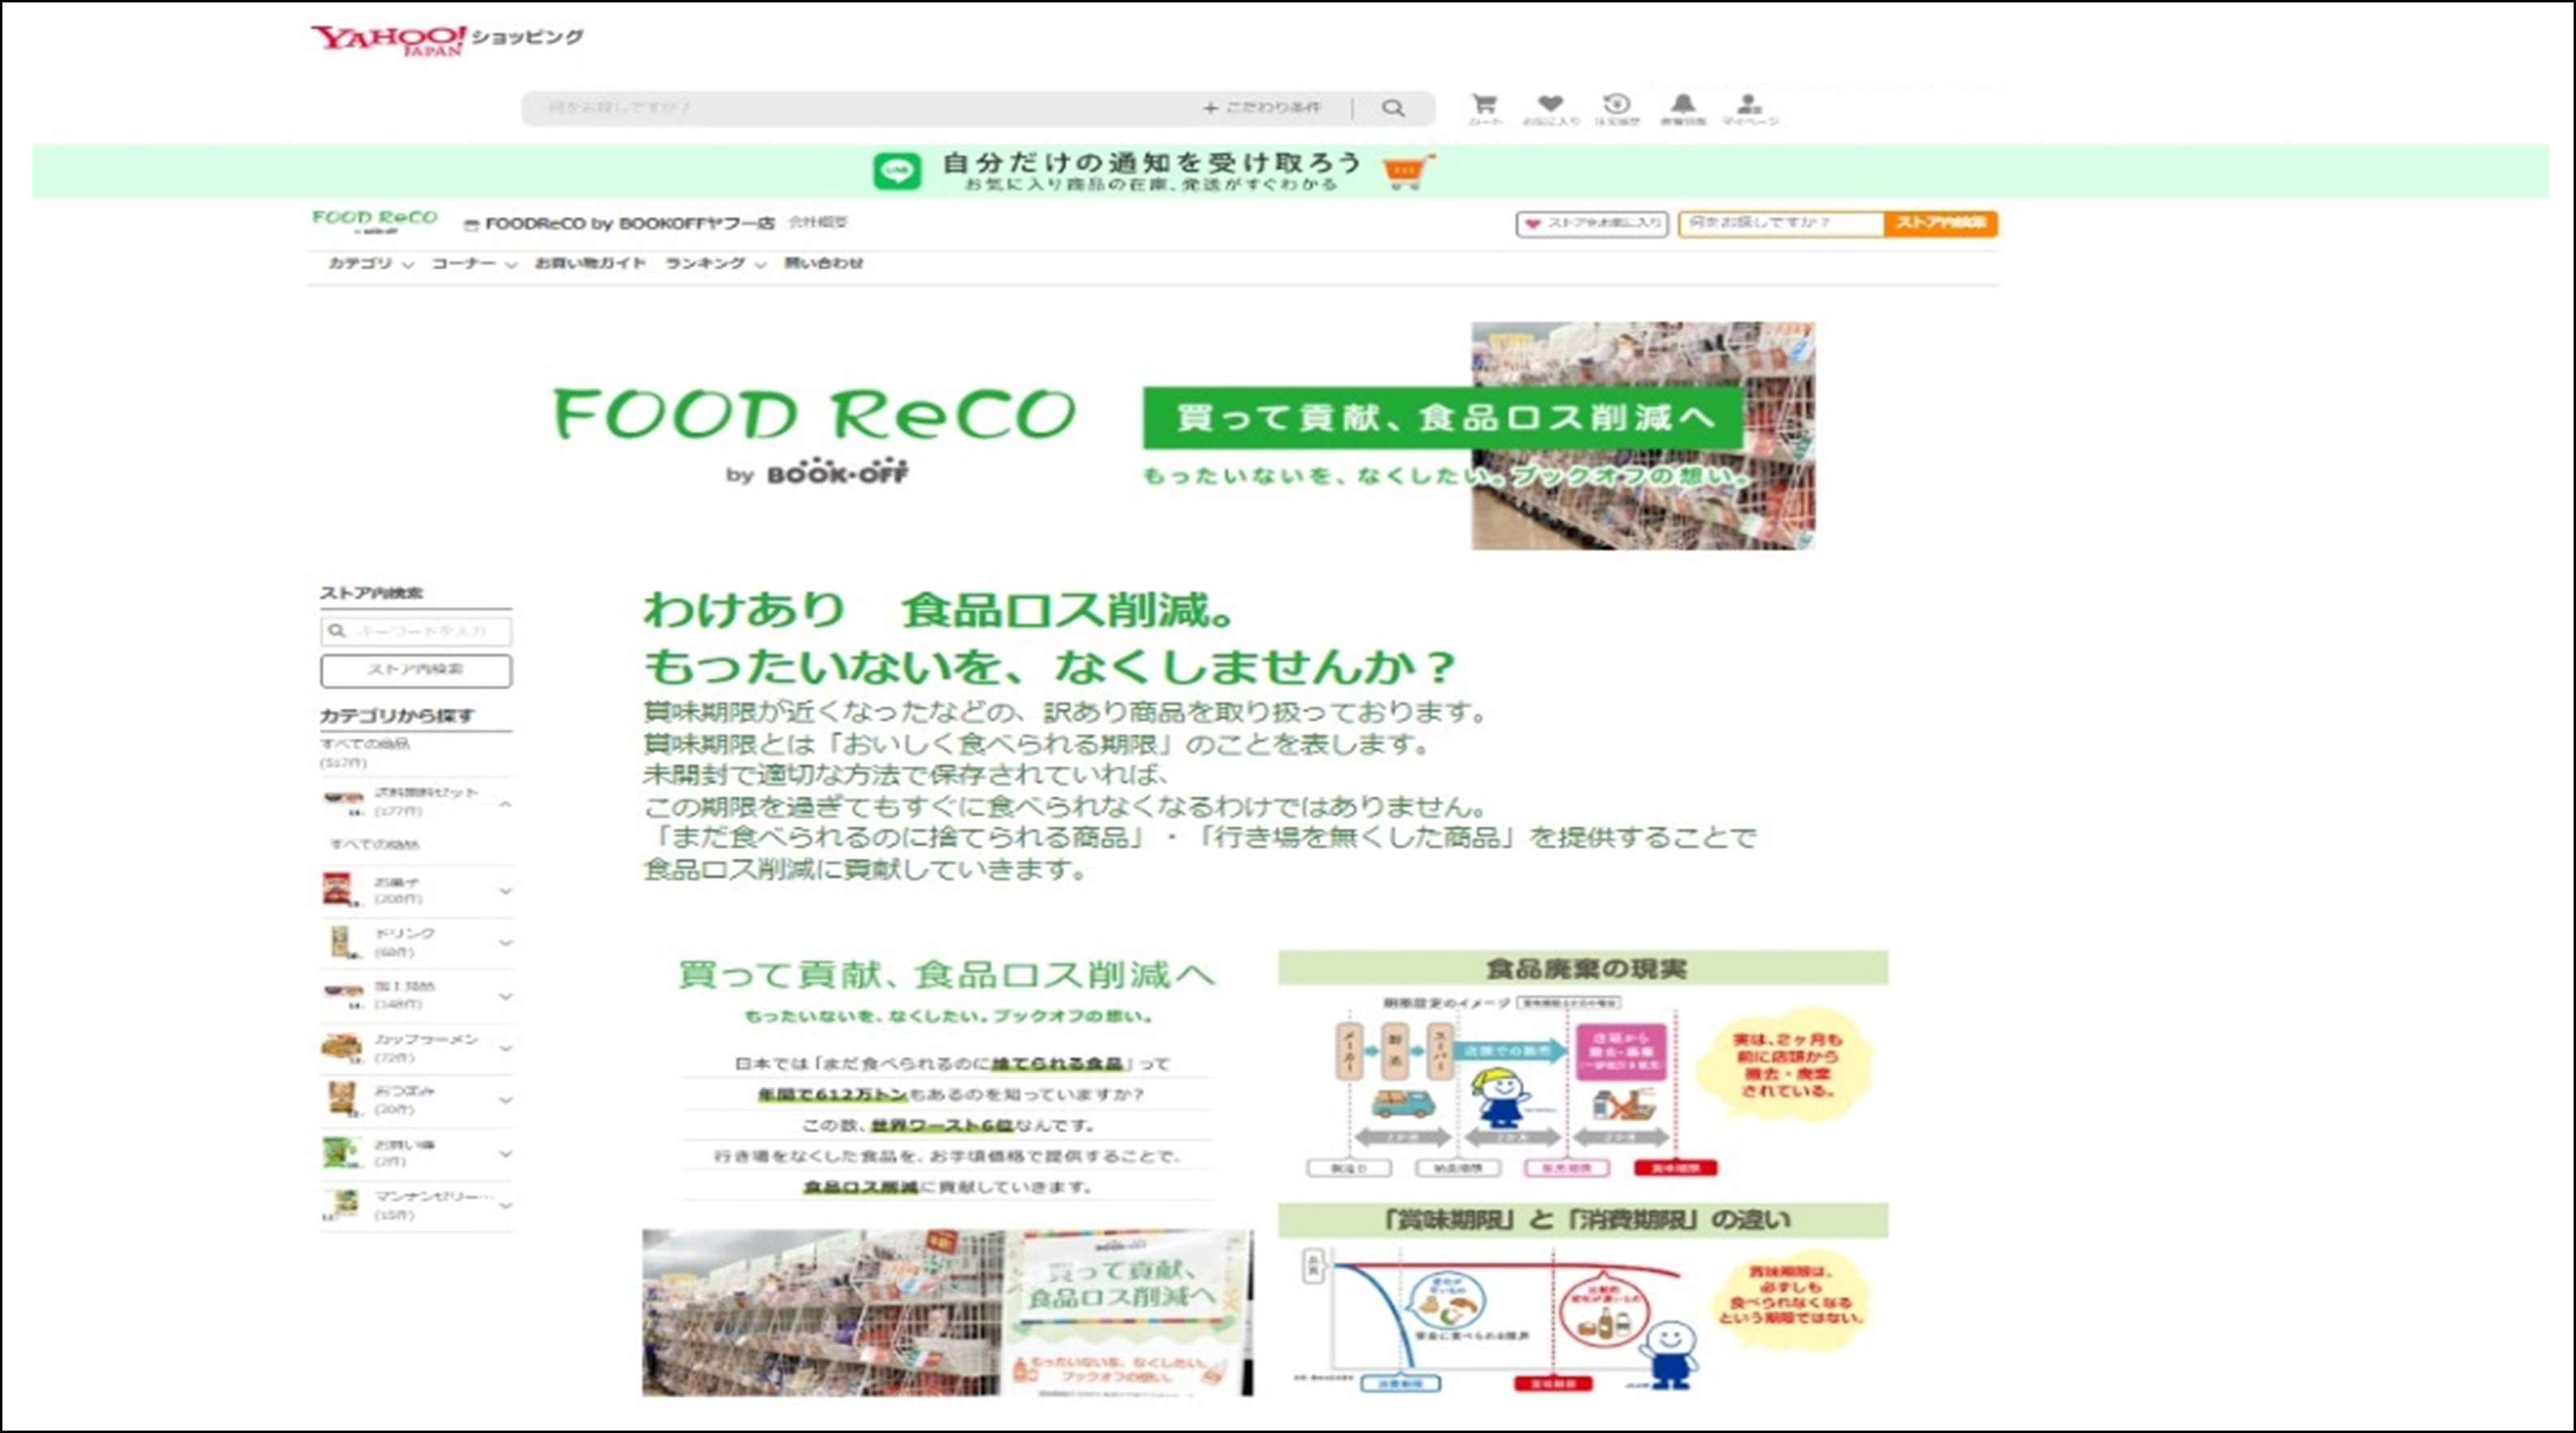Open the コーナー dropdown

pos(465,263)
